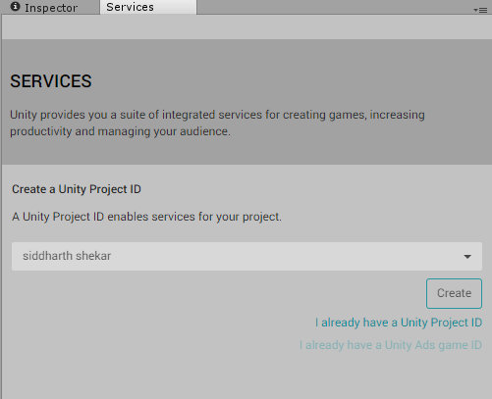Image resolution: width=492 pixels, height=399 pixels.
Task: Click the Create a Unity Project ID heading
Action: (x=77, y=189)
